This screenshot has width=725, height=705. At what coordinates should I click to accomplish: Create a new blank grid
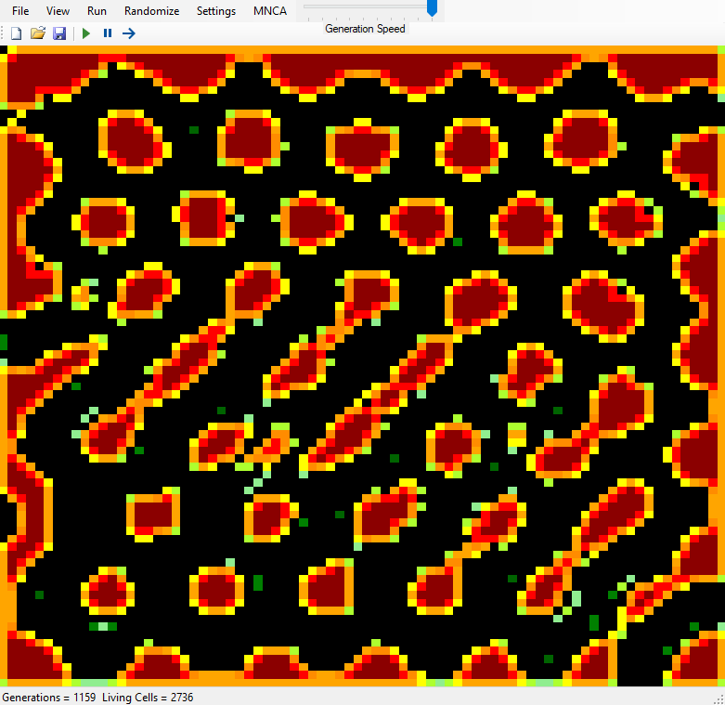16,33
